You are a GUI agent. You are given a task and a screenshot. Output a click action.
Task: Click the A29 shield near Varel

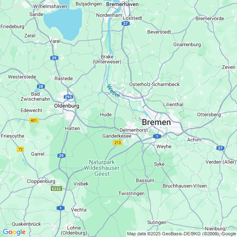tap(54, 58)
